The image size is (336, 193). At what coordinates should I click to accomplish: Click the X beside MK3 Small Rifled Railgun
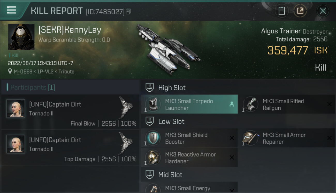point(329,104)
